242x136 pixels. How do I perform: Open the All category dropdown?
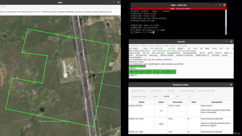tap(183, 97)
